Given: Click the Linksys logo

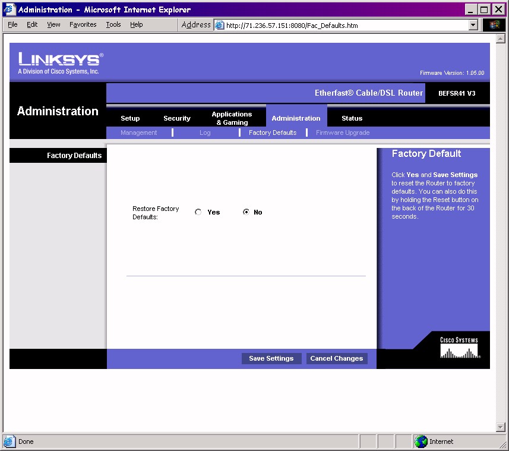Looking at the screenshot, I should pos(61,63).
